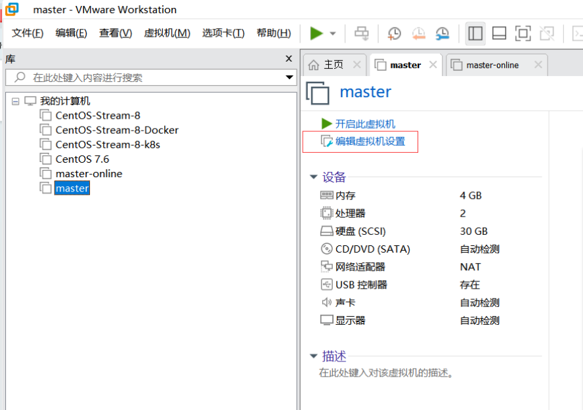The image size is (583, 410).
Task: Click the VMware Workstation title bar icon
Action: pyautogui.click(x=12, y=9)
